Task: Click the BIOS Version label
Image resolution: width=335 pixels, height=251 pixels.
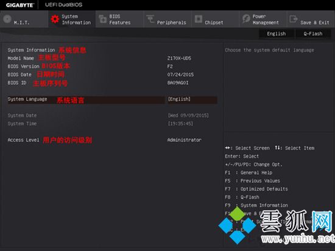Action: (x=23, y=66)
